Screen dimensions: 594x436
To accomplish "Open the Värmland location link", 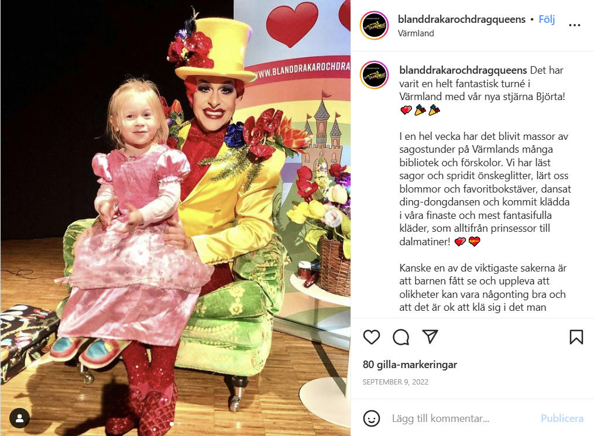I will point(416,33).
